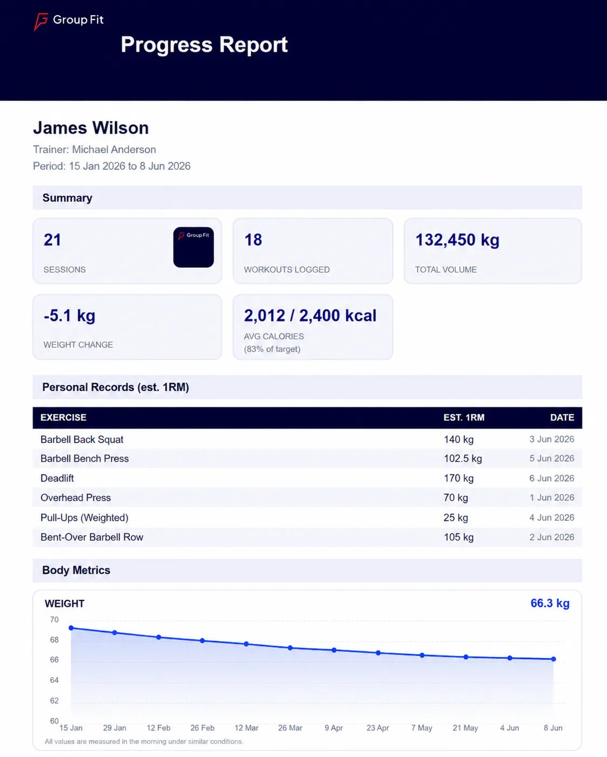This screenshot has width=607, height=757.
Task: Select the Overhead Press row
Action: pyautogui.click(x=307, y=498)
